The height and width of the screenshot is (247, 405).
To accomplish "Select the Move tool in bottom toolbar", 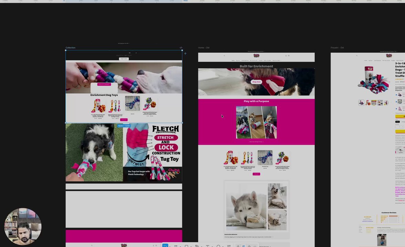I will 165,246.
